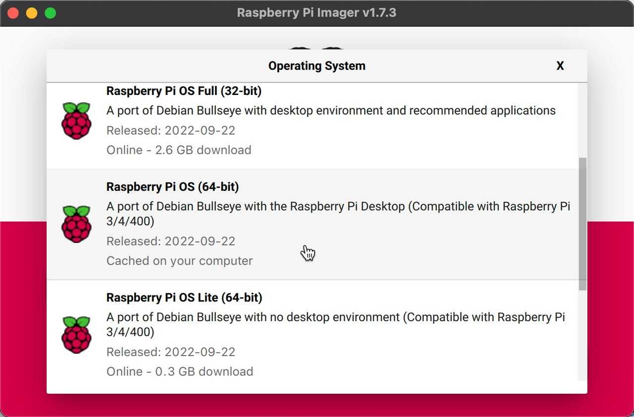Click the yellow macOS minimize button
Screen dimensions: 634x417
(x=32, y=13)
